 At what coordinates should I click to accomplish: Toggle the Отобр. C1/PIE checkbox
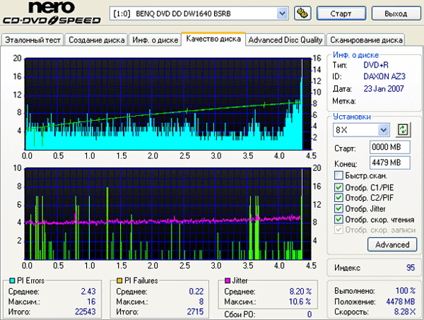click(339, 186)
